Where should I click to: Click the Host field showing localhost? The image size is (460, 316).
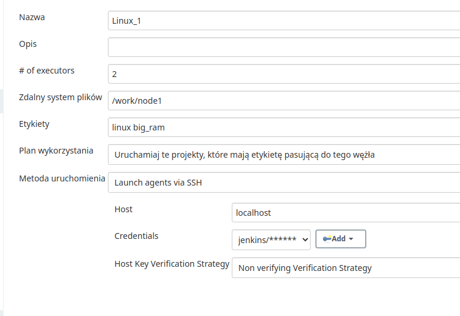tap(346, 212)
